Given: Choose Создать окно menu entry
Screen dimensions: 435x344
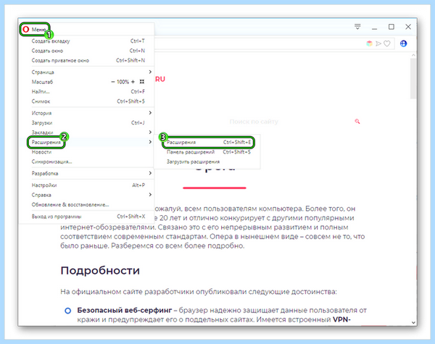Looking at the screenshot, I should [x=88, y=51].
